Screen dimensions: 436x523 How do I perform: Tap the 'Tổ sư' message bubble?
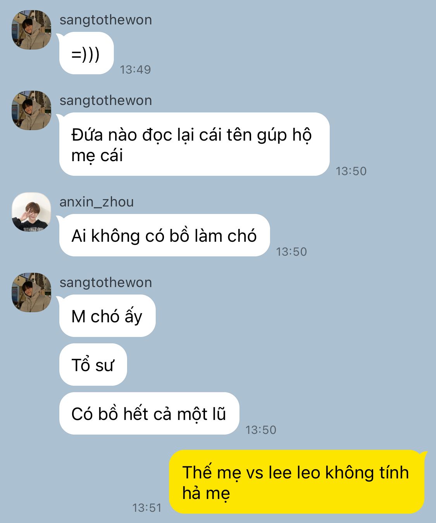[93, 365]
